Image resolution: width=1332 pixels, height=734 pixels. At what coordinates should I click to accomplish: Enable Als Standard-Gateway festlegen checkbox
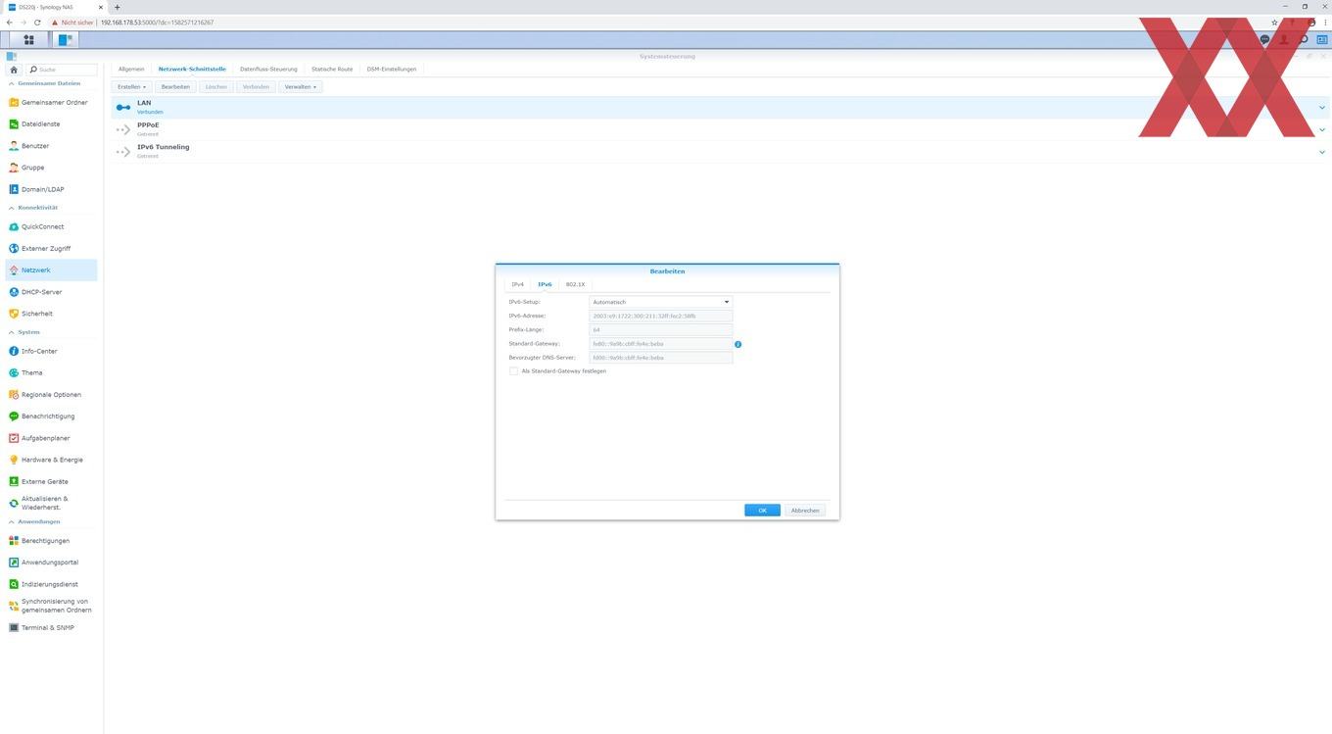pos(513,371)
